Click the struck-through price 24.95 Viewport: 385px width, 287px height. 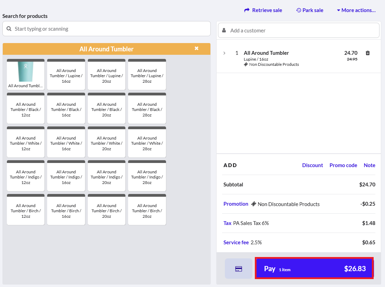pyautogui.click(x=352, y=59)
